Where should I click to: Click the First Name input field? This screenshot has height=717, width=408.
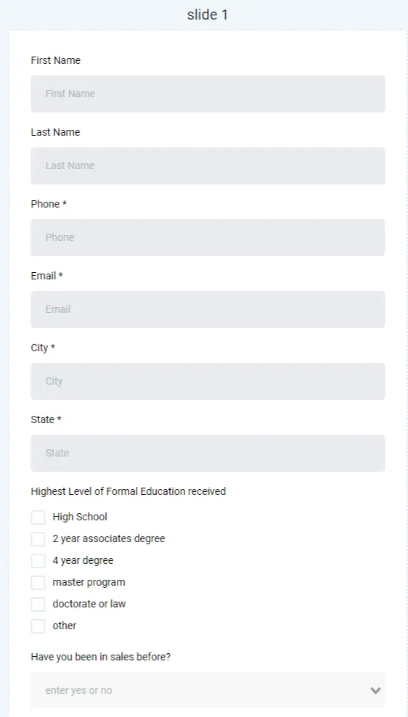(x=208, y=94)
